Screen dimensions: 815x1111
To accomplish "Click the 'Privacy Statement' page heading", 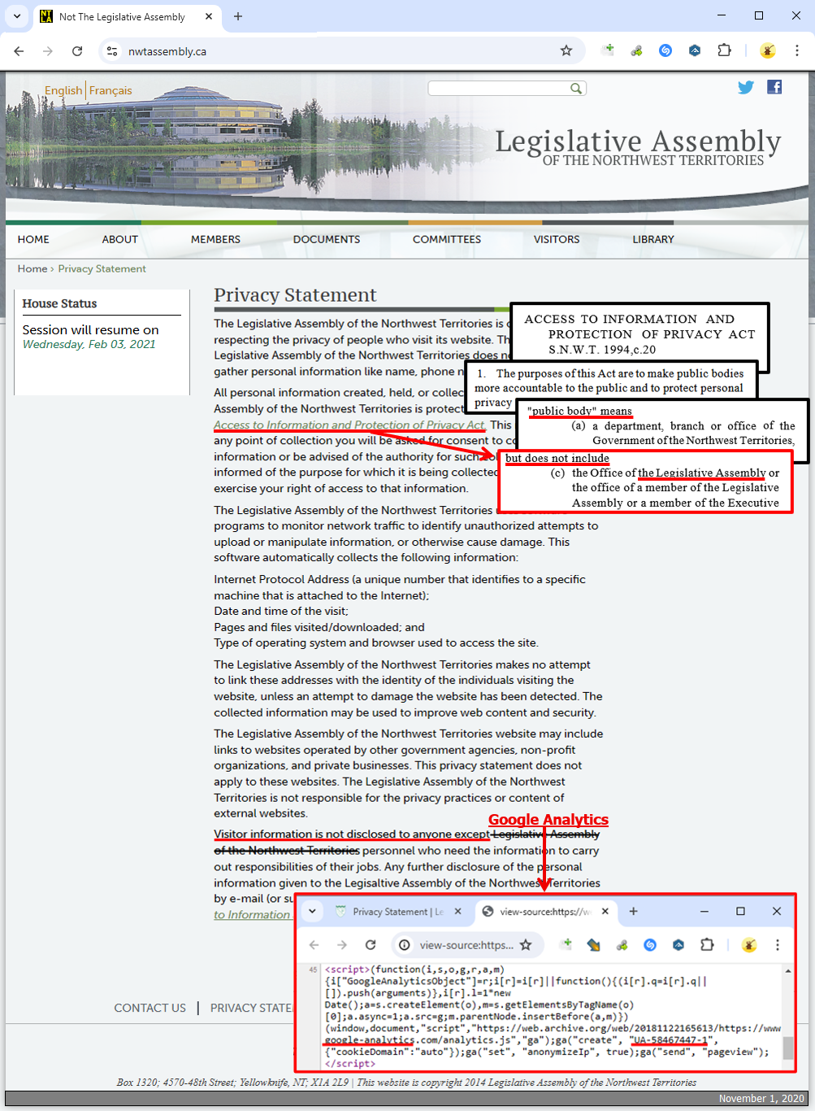I will click(x=295, y=294).
